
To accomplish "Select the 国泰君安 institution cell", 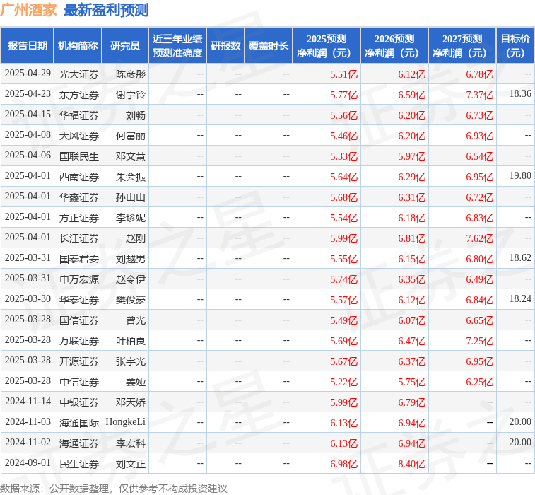I will point(79,258).
